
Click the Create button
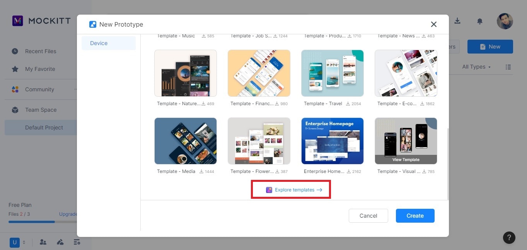(x=415, y=216)
